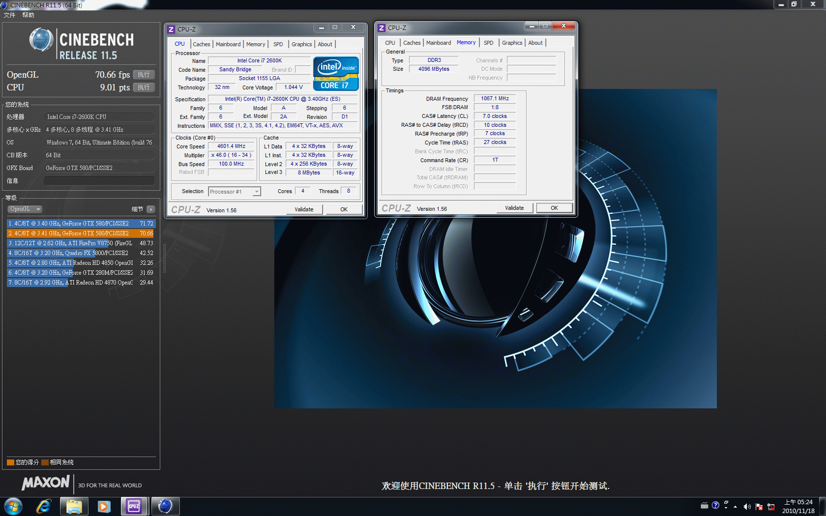
Task: Click the Multiplier value x 46.0
Action: (232, 155)
